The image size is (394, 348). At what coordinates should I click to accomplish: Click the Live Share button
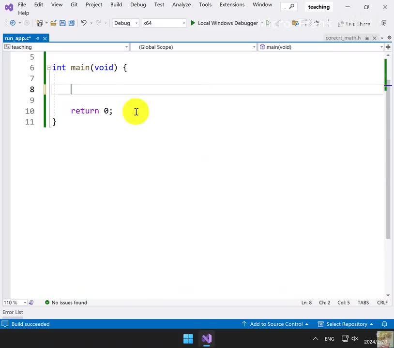coord(354,24)
